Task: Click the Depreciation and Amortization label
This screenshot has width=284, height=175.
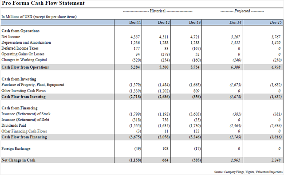Action: 26,43
